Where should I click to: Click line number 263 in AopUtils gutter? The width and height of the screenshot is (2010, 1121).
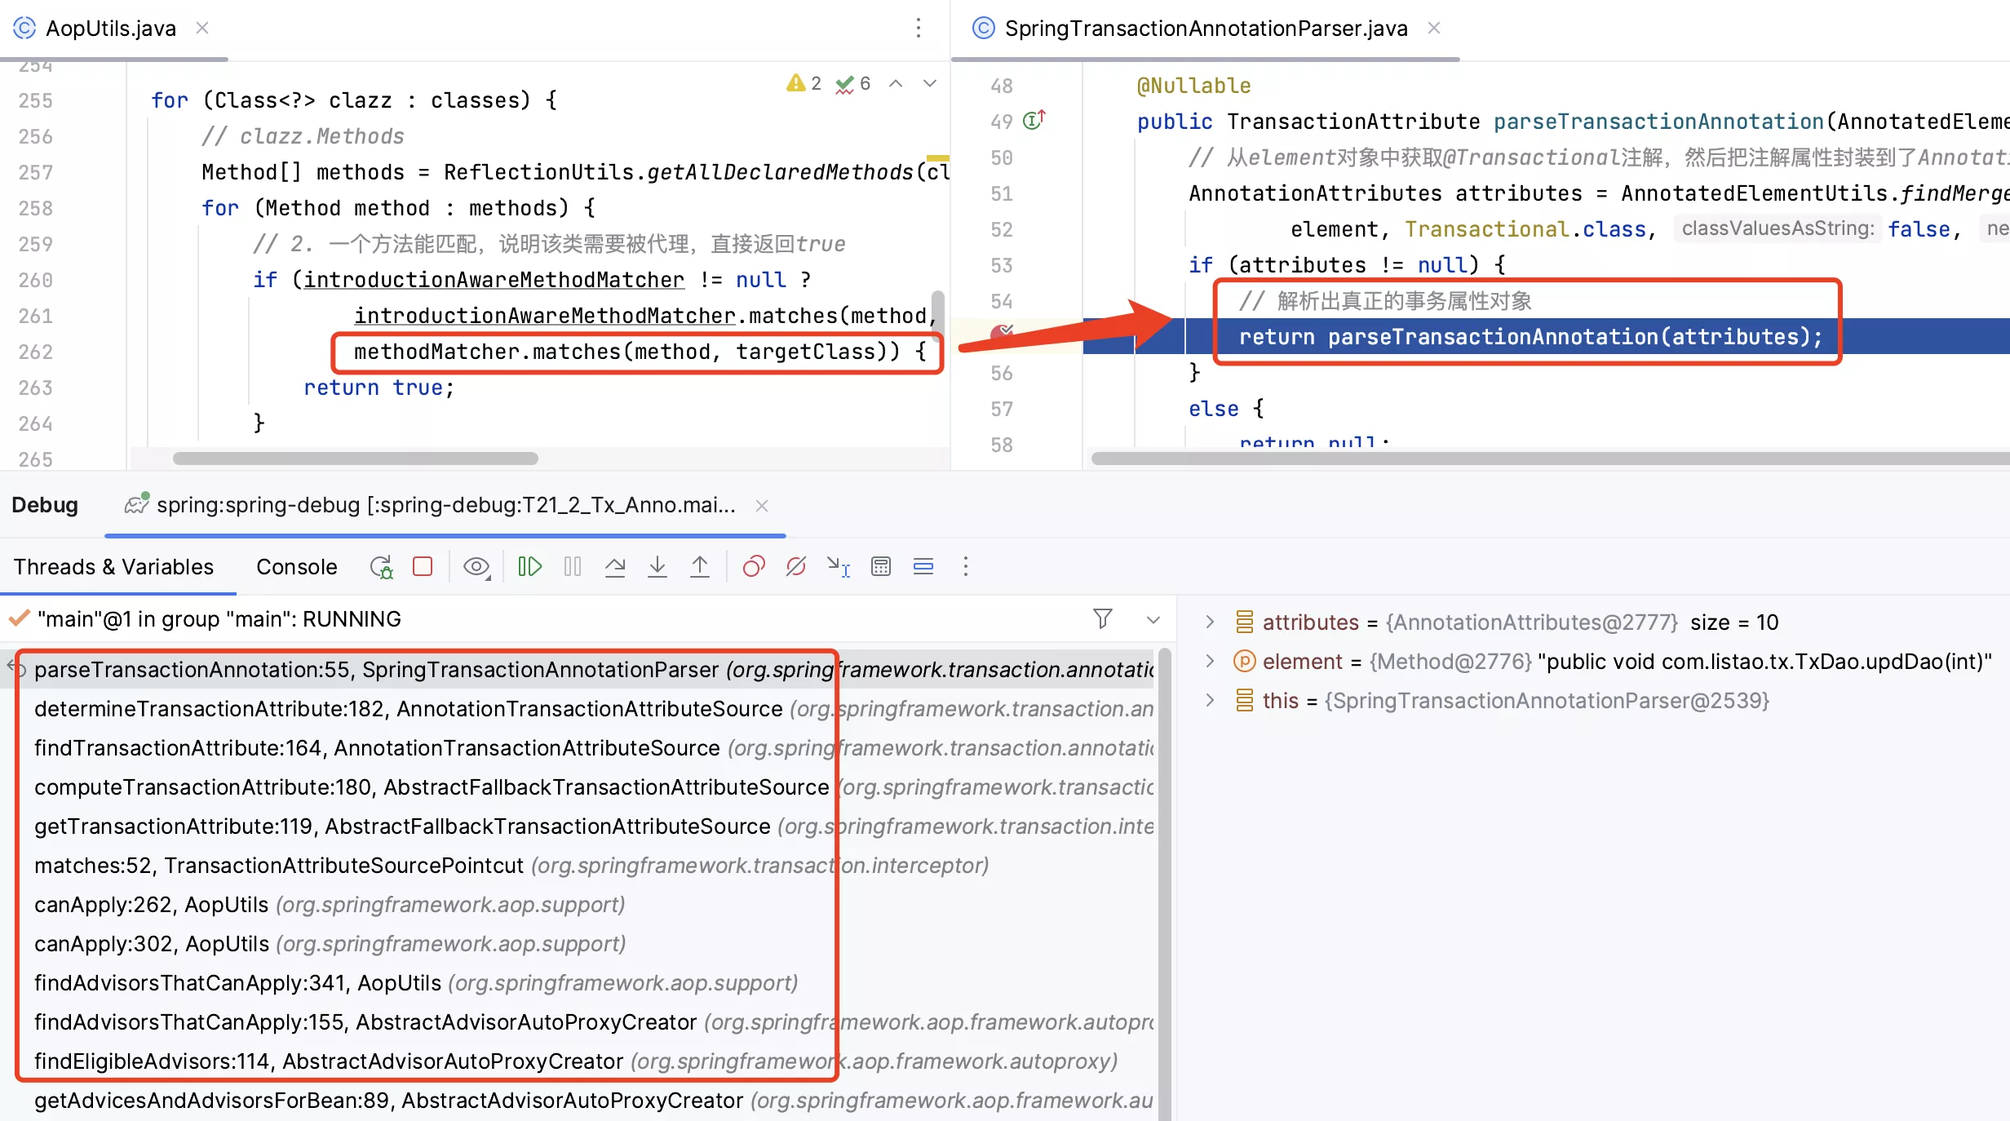coord(36,388)
